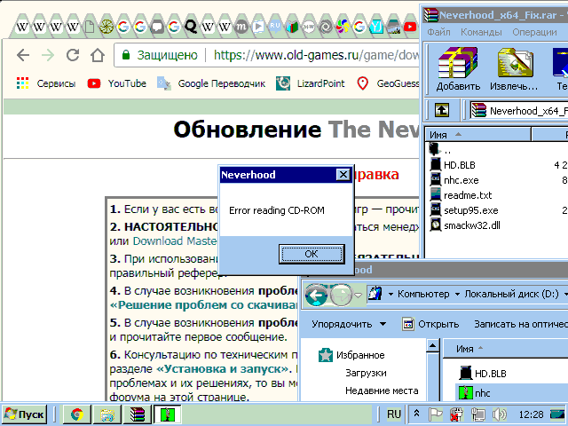Click the Добавить toolbar icon in WinRAR
This screenshot has height=426, width=568.
point(458,69)
